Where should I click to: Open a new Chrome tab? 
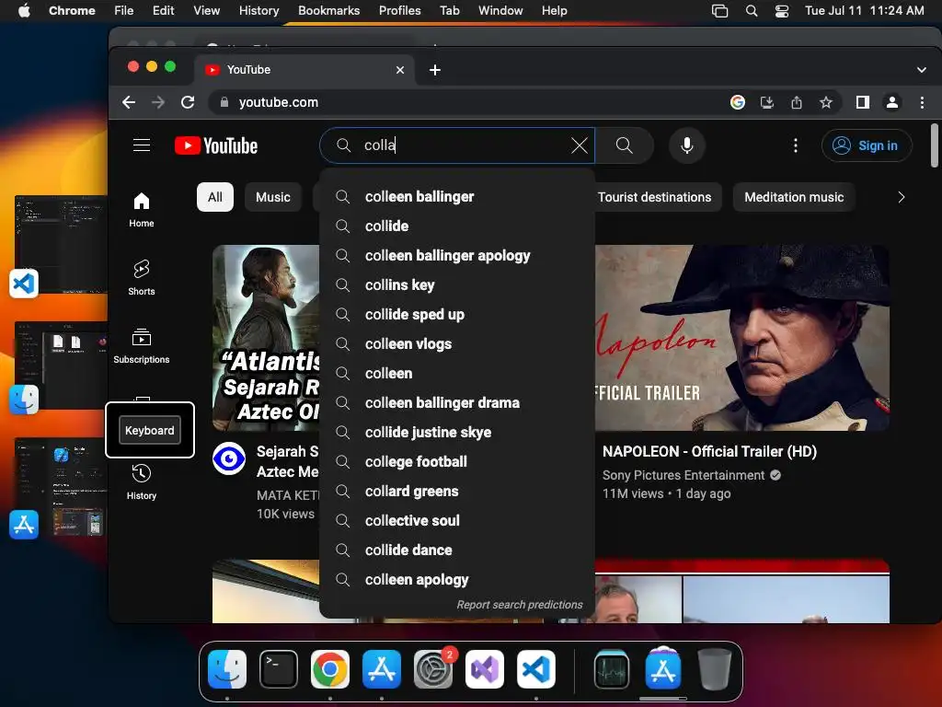coord(435,70)
